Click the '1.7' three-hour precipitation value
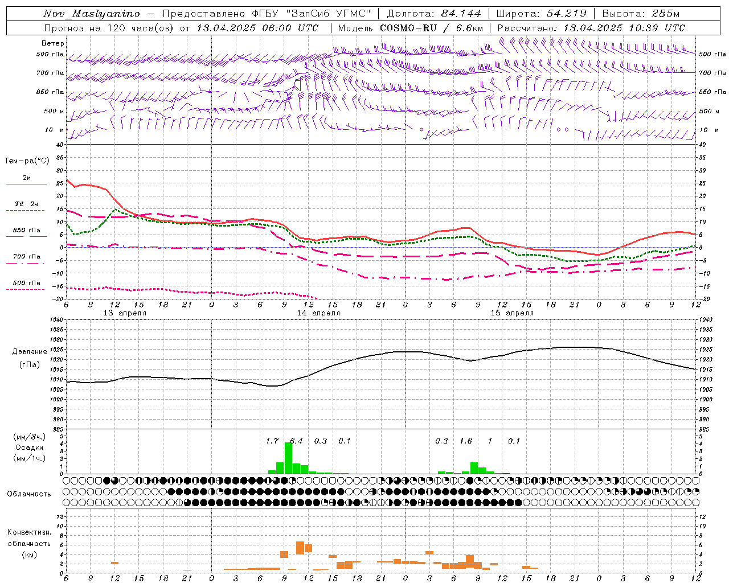 tap(272, 441)
